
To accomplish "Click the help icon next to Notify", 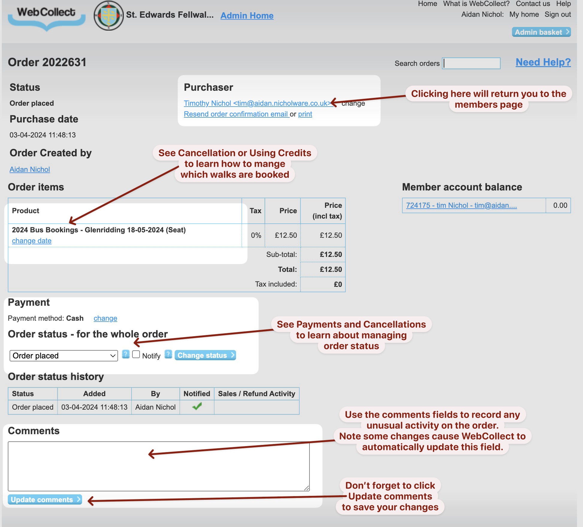I will (x=168, y=355).
